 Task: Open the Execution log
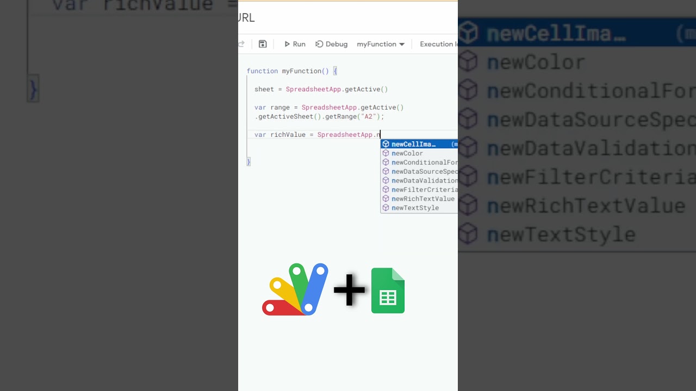438,44
